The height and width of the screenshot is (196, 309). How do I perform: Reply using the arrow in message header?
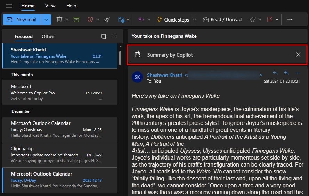pos(275,73)
